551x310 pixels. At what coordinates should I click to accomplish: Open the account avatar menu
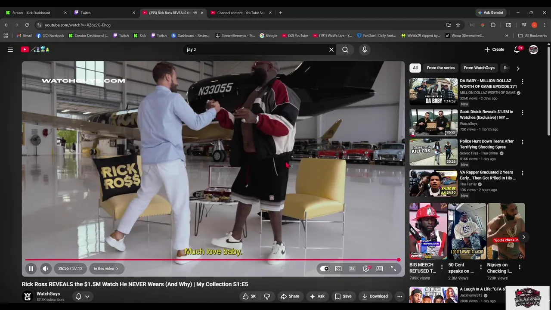tap(533, 50)
